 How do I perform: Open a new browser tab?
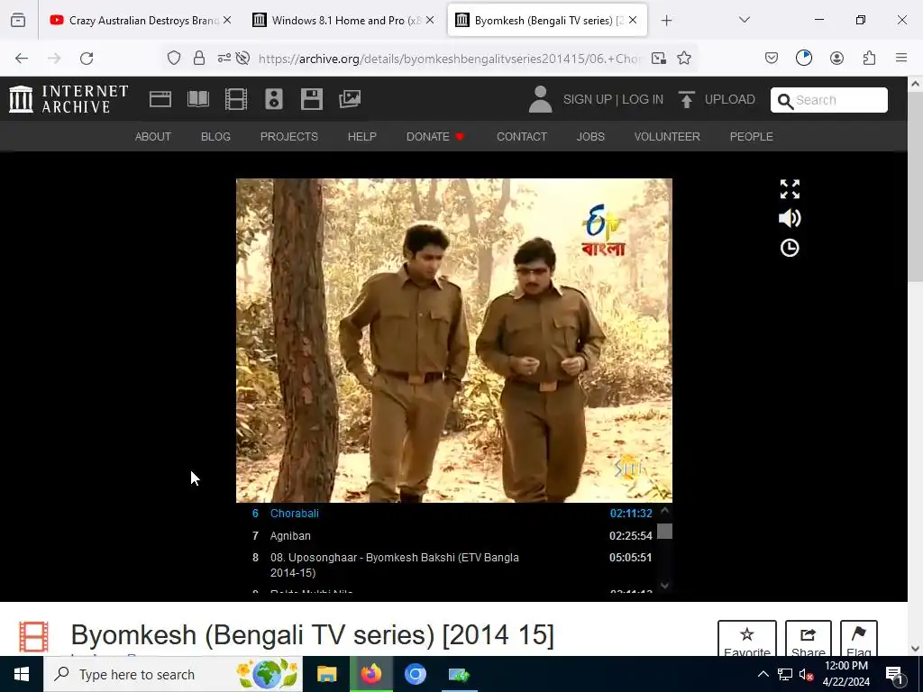click(x=666, y=21)
